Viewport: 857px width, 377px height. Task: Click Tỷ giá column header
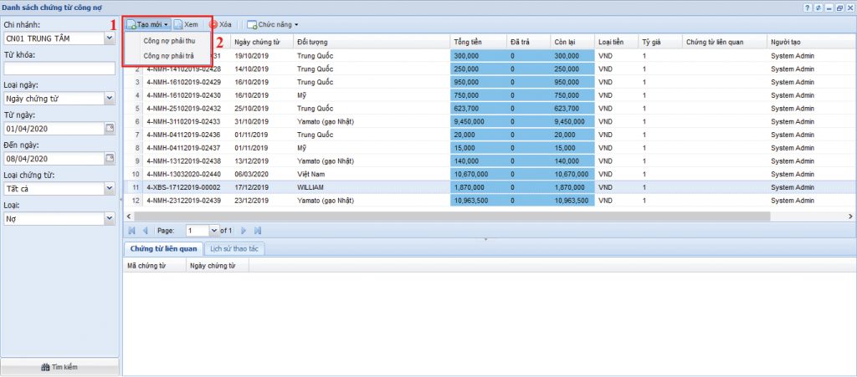[x=659, y=42]
